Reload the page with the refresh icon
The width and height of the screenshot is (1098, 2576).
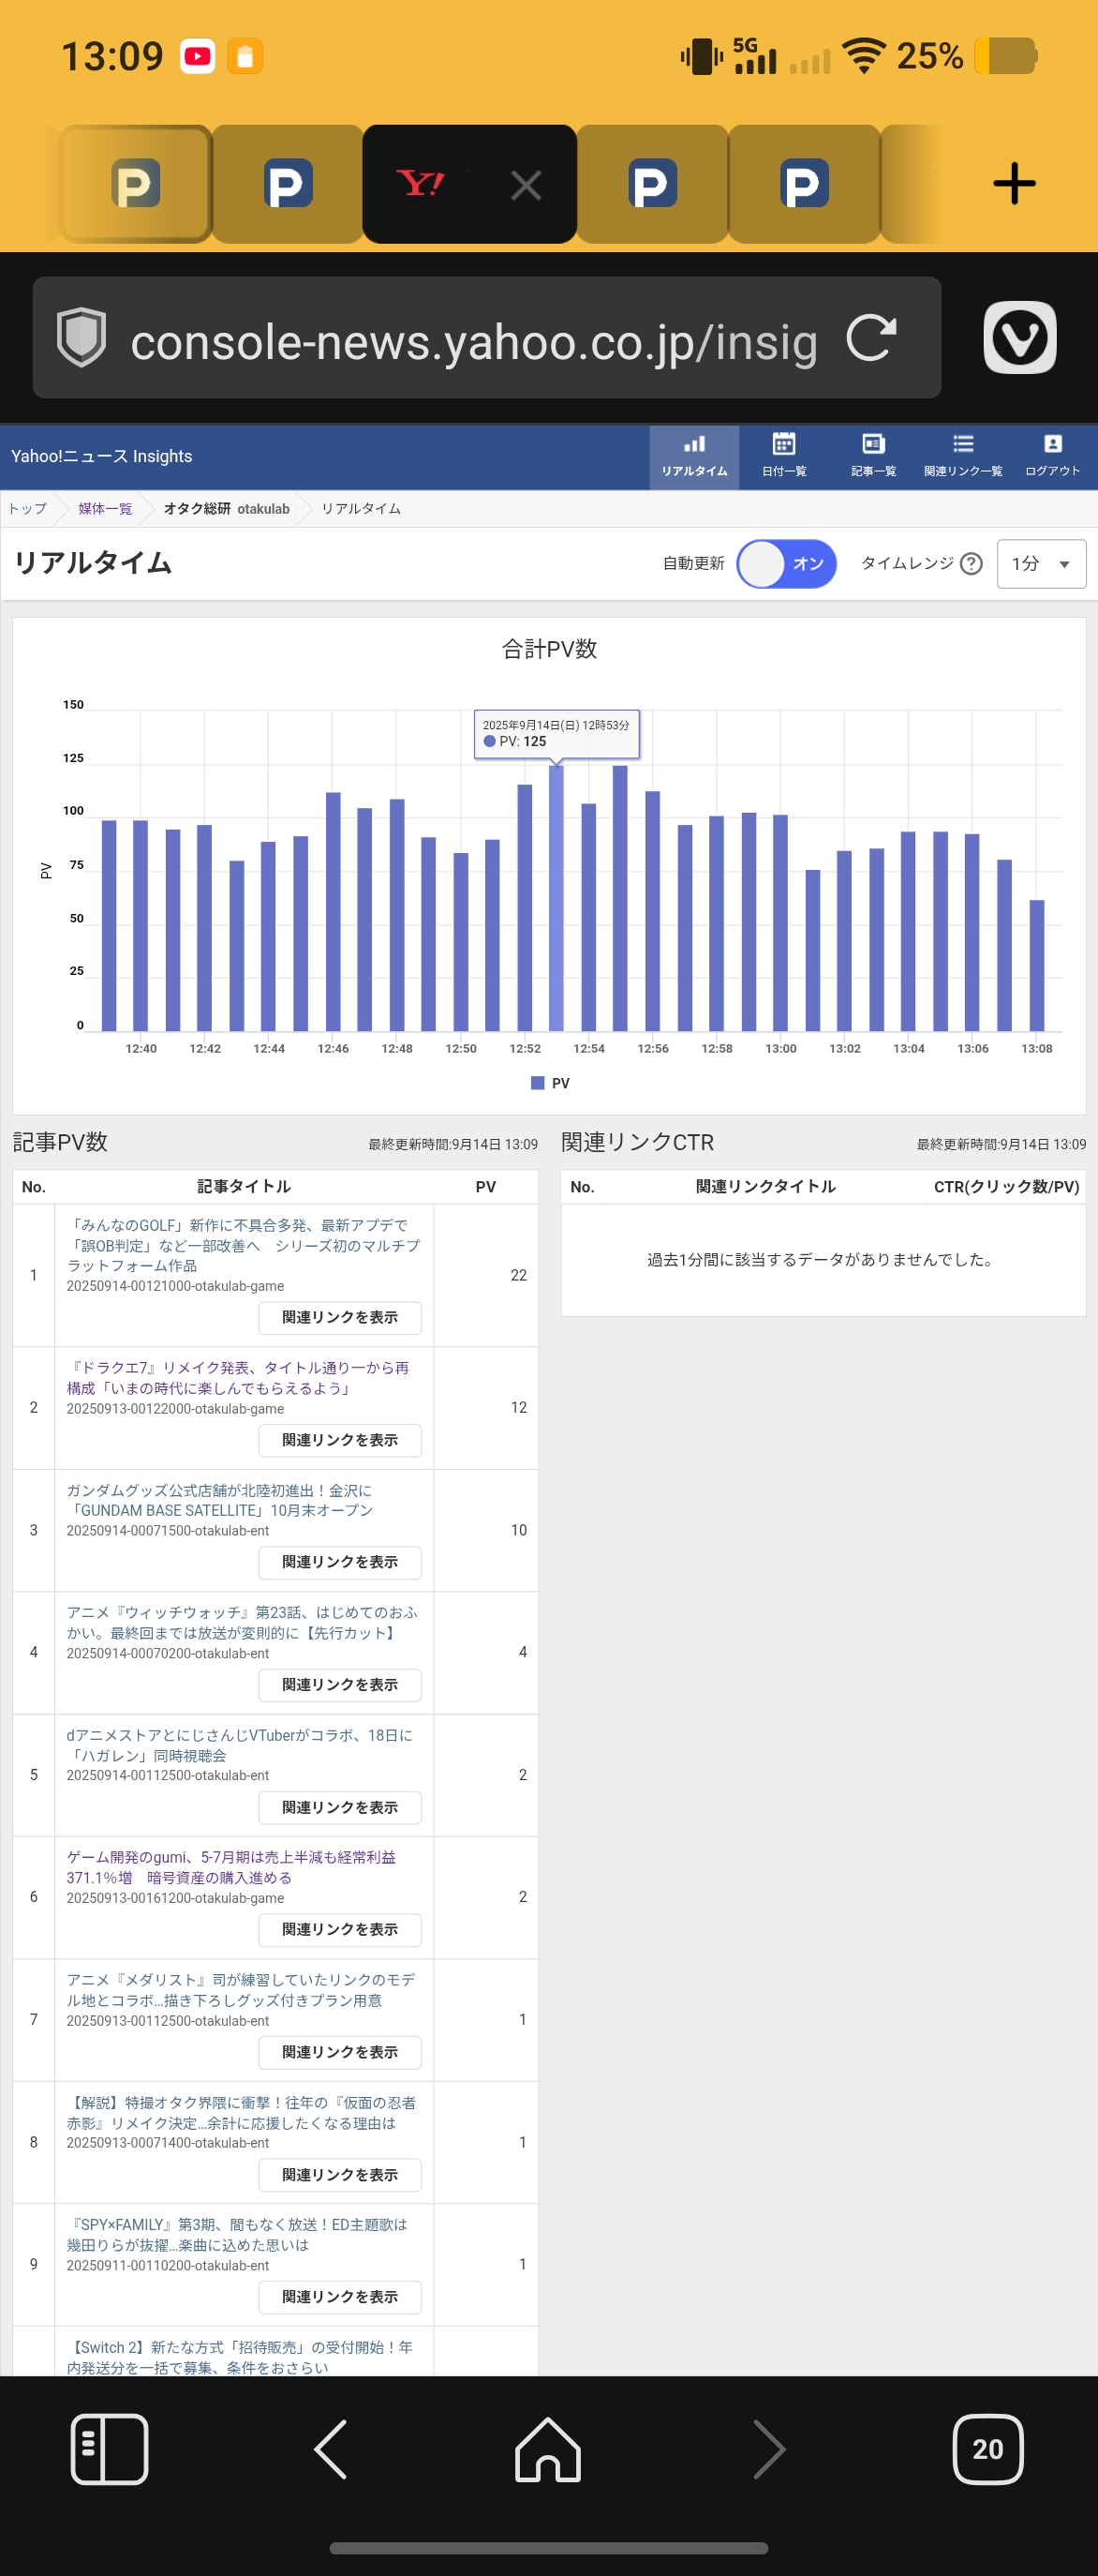[x=871, y=338]
